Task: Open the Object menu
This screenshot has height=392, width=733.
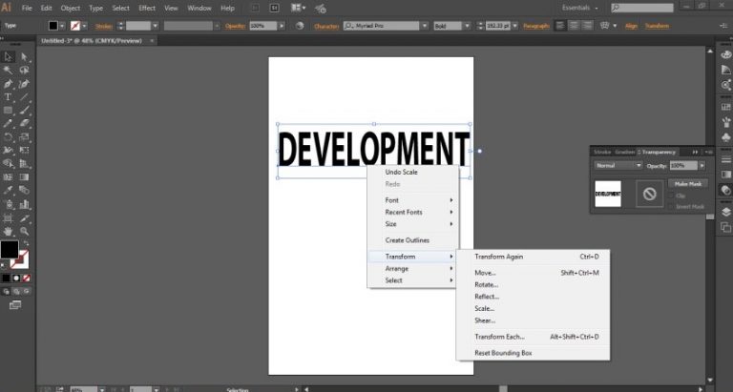Action: [70, 8]
